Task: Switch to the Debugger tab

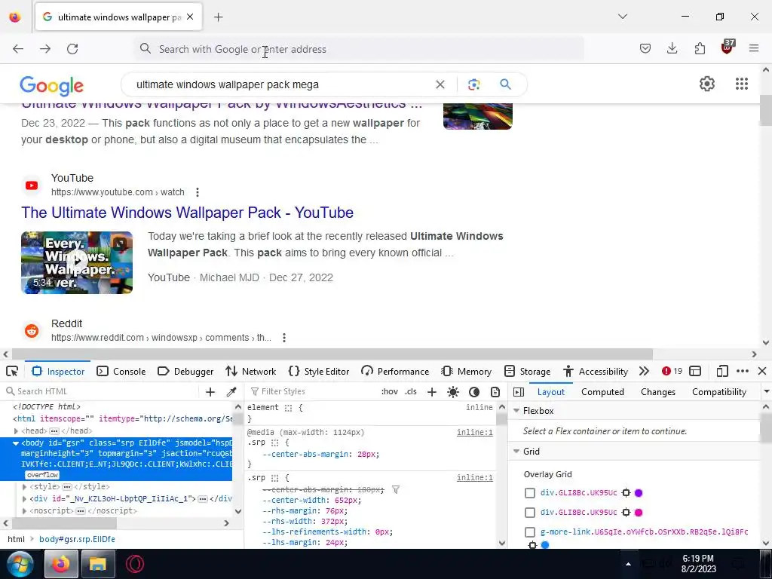Action: coord(185,371)
